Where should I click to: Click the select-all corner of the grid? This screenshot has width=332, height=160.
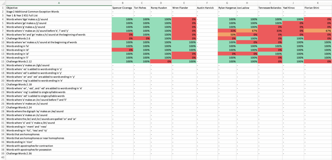(3, 3)
